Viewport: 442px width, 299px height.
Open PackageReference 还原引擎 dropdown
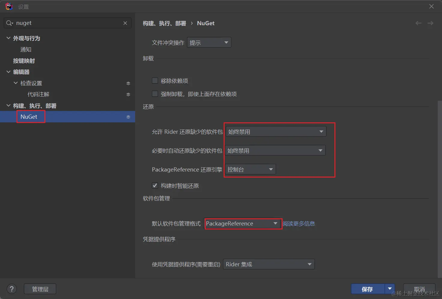click(x=250, y=169)
